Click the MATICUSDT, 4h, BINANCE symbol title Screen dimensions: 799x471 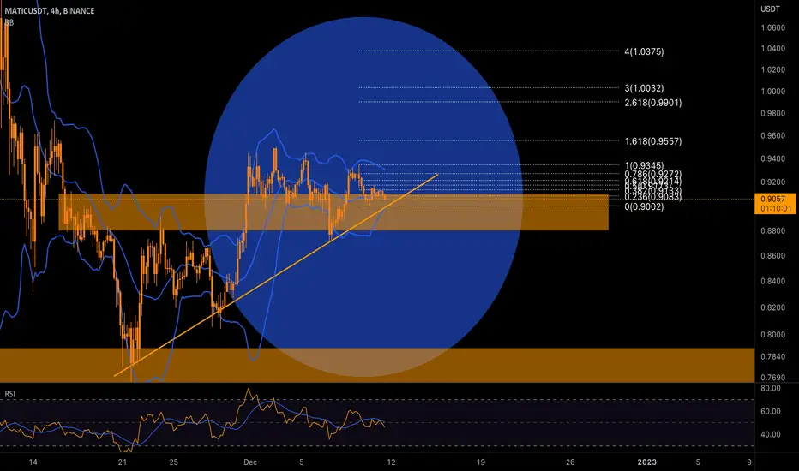tap(50, 10)
